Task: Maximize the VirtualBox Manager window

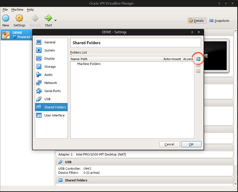Action: point(226,3)
